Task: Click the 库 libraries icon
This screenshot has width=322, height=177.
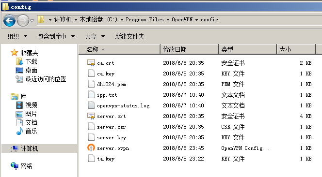Action: tap(15, 96)
